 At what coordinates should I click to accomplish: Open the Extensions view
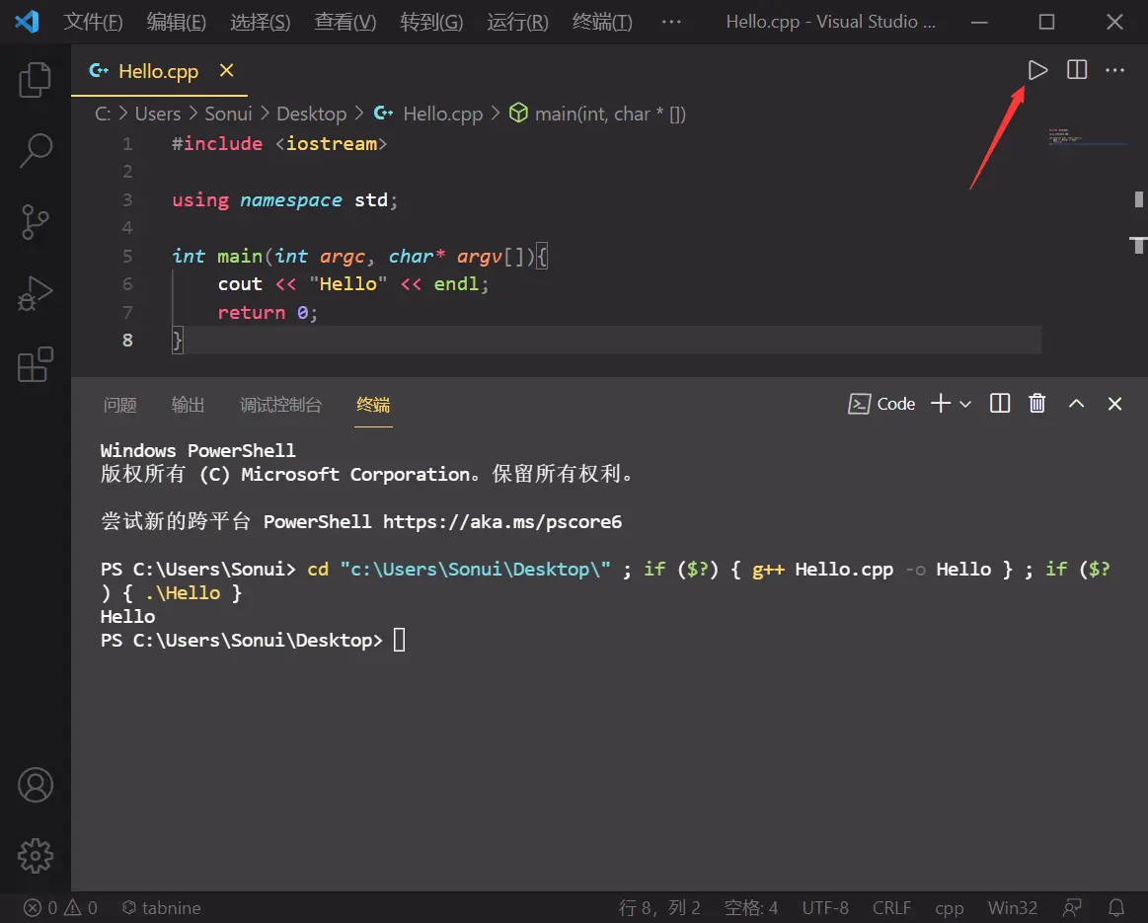coord(36,364)
